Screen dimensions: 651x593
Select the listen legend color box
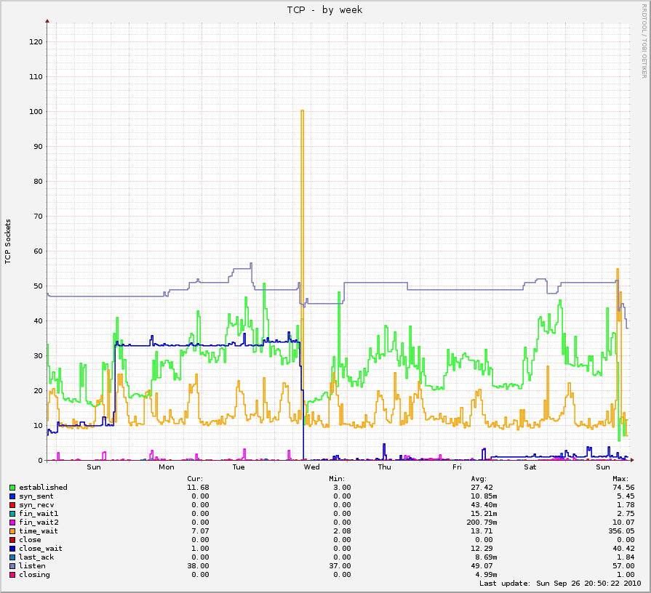pyautogui.click(x=12, y=566)
